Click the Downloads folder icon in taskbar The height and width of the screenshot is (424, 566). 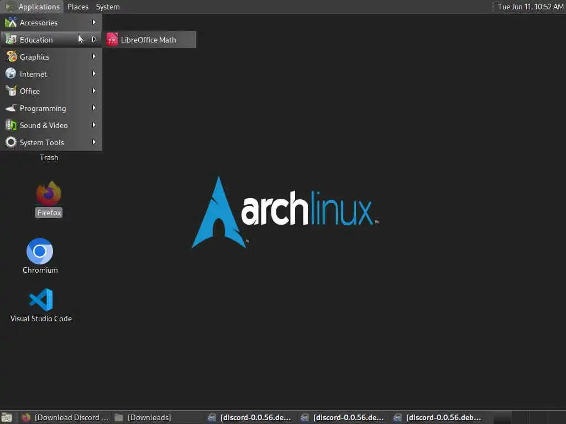119,417
